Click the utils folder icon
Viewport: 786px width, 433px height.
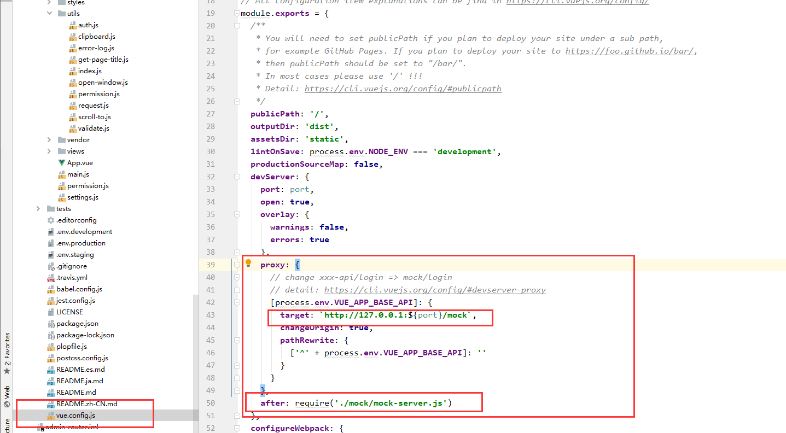[61, 14]
